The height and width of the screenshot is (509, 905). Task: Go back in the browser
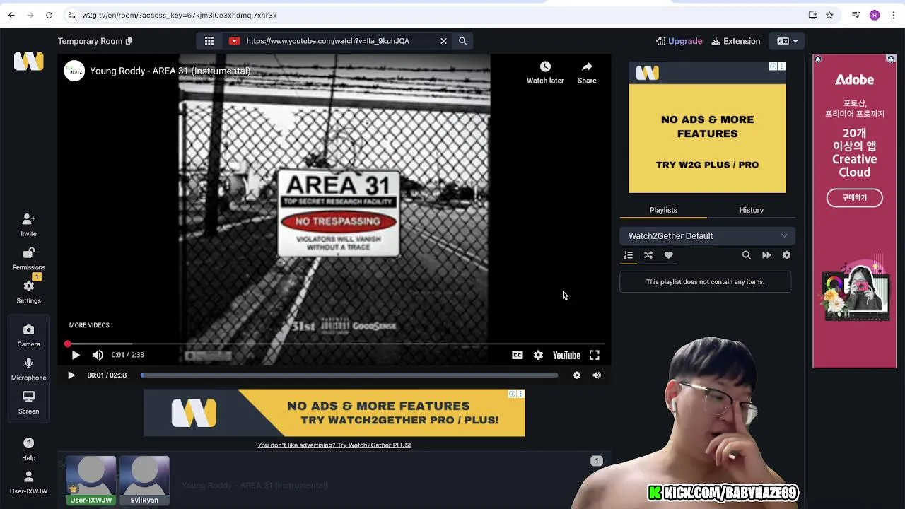tap(11, 15)
